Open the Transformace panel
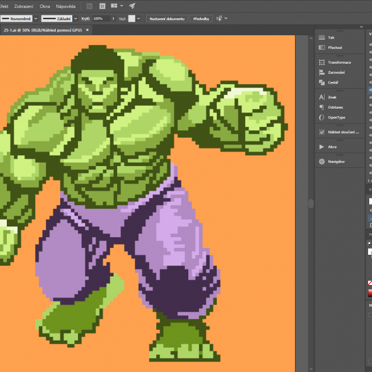 [322, 63]
